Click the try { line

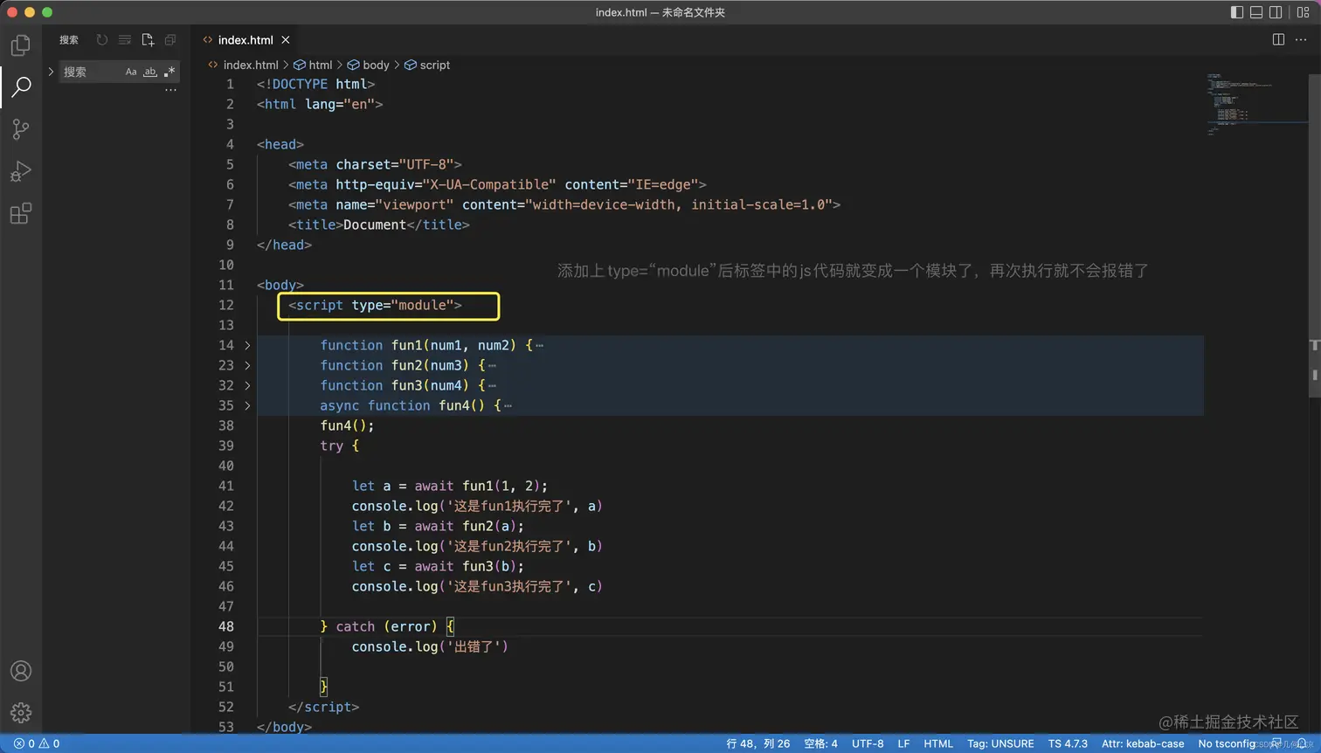340,446
